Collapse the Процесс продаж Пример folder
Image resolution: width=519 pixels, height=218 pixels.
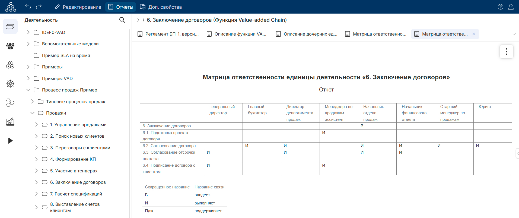click(28, 90)
